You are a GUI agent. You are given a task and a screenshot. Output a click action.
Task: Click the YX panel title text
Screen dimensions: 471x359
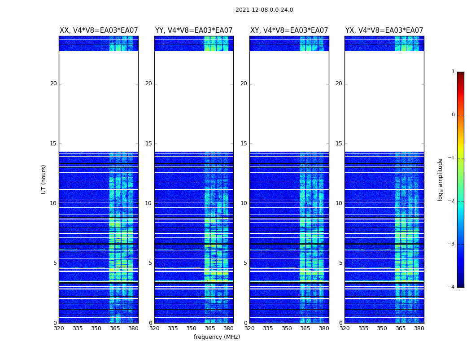click(x=384, y=31)
